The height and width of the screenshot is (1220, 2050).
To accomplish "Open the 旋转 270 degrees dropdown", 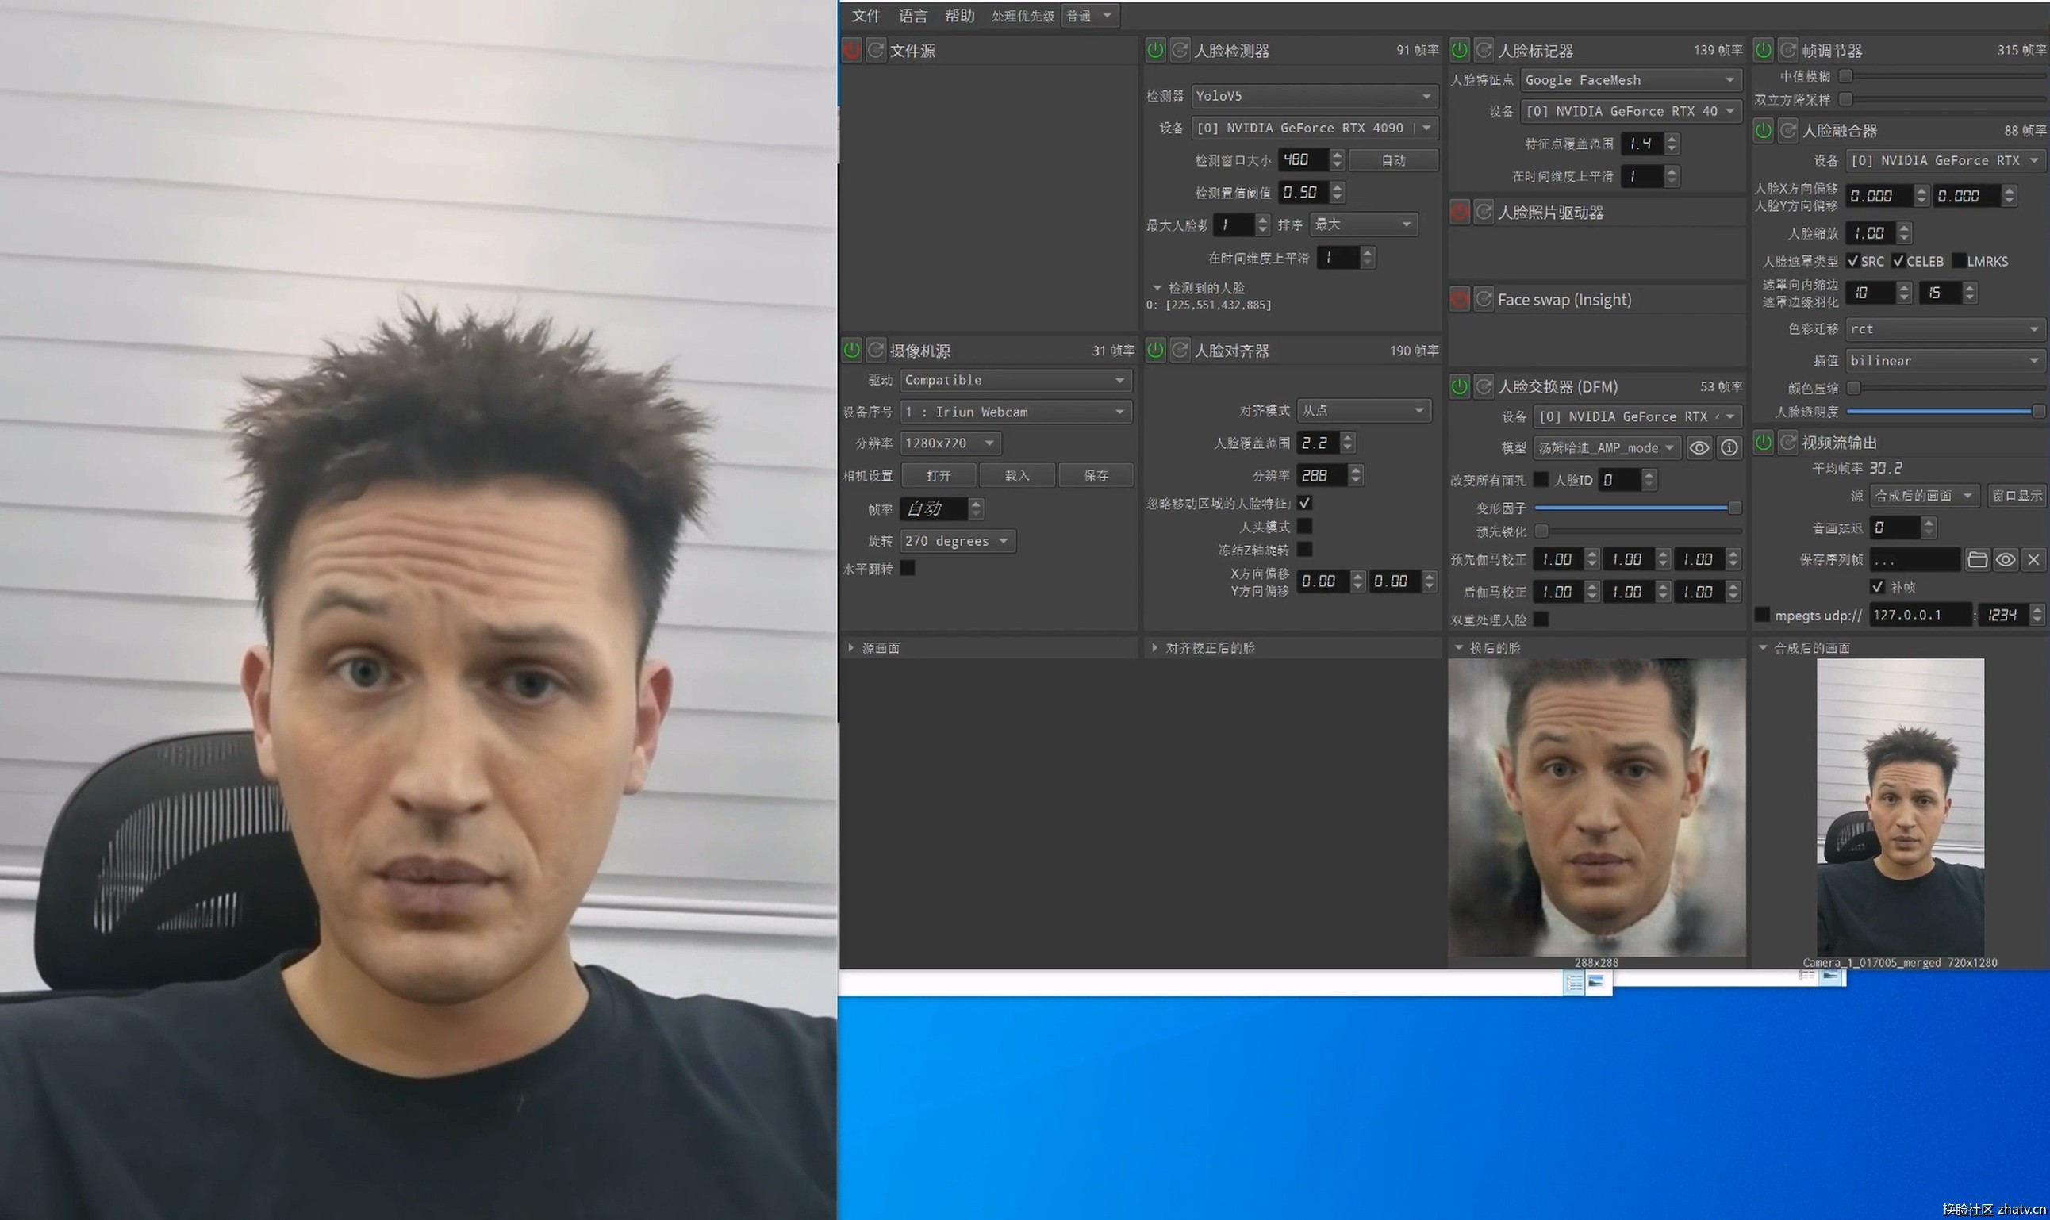I will click(958, 541).
